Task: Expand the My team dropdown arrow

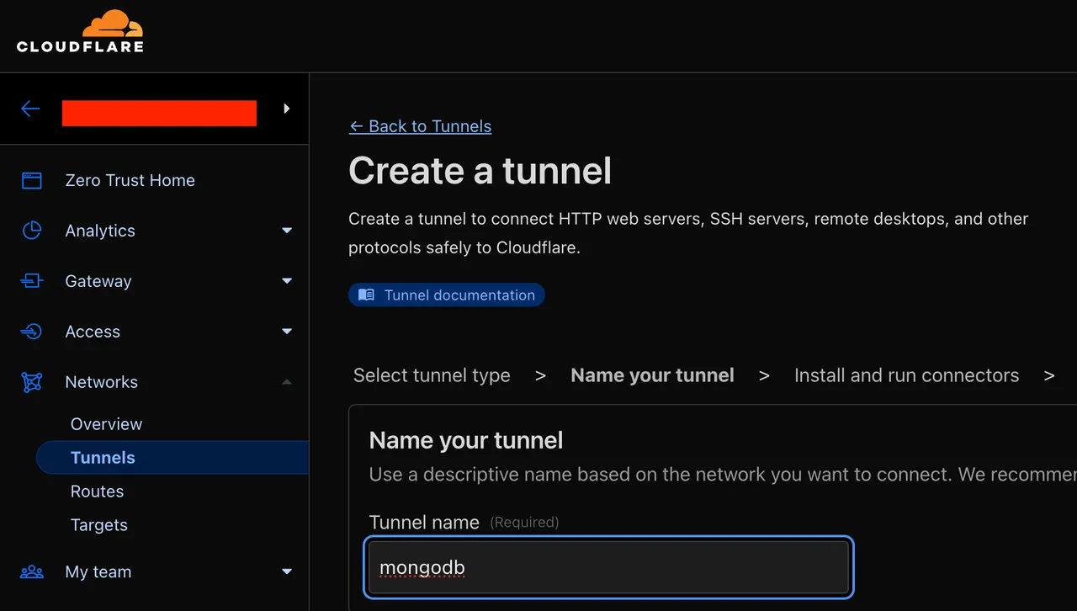Action: pyautogui.click(x=287, y=572)
